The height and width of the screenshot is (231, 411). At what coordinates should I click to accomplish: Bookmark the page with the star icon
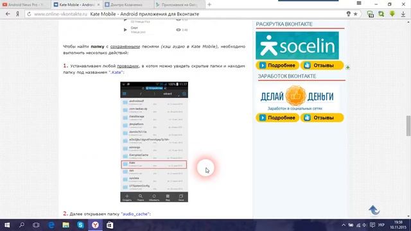(355, 14)
